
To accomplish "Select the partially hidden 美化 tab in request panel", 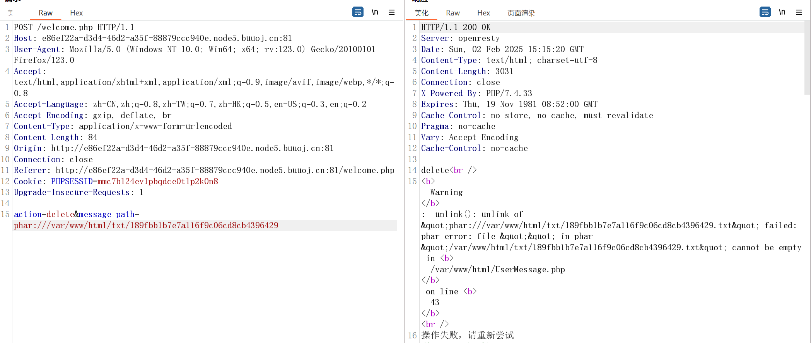I will (10, 13).
